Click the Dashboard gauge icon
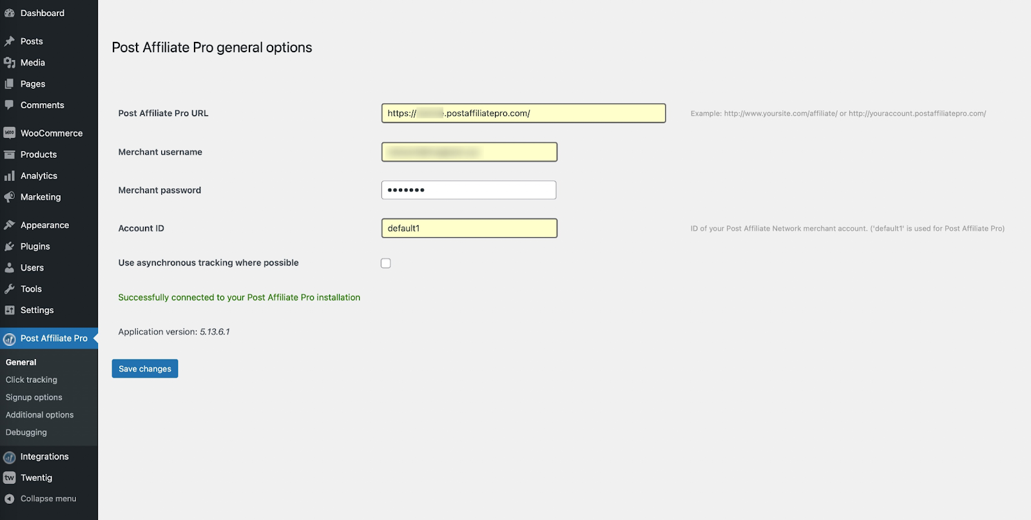The image size is (1031, 520). point(9,13)
